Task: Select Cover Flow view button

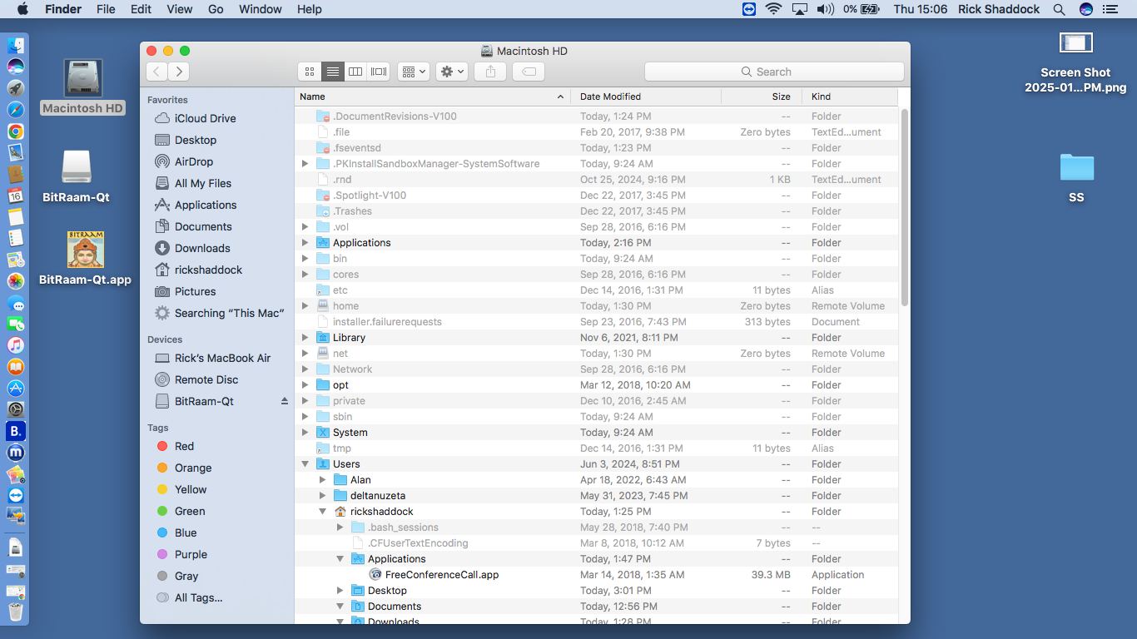Action: click(x=379, y=72)
